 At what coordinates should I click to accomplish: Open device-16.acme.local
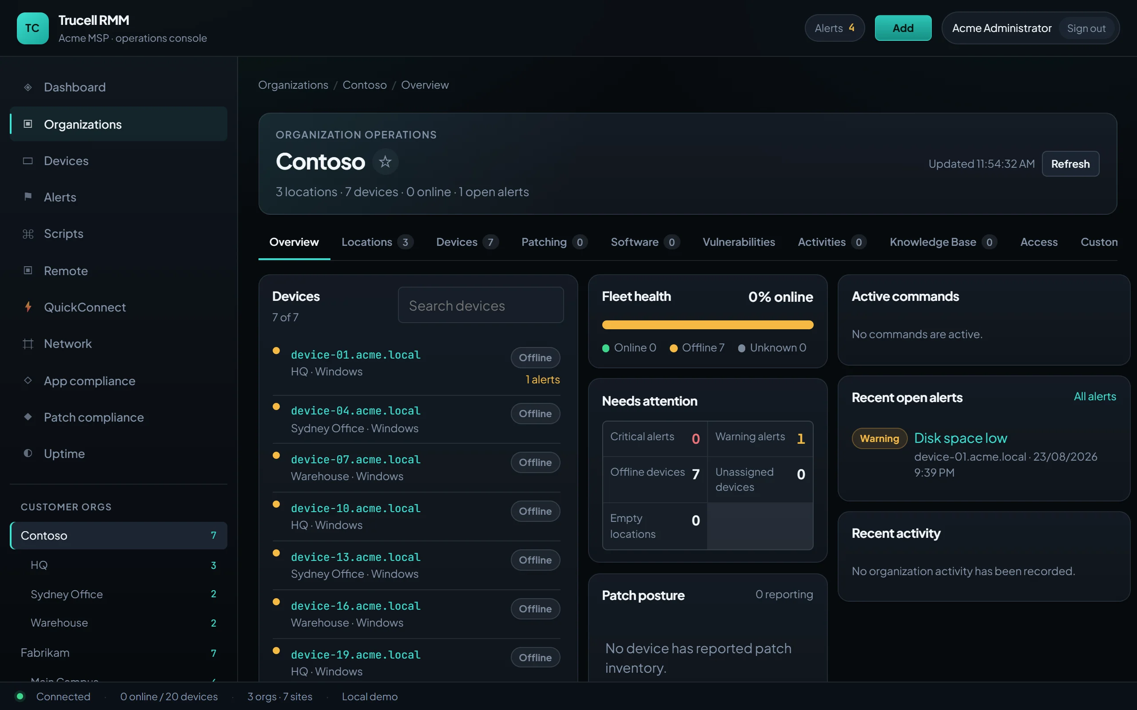click(x=356, y=606)
